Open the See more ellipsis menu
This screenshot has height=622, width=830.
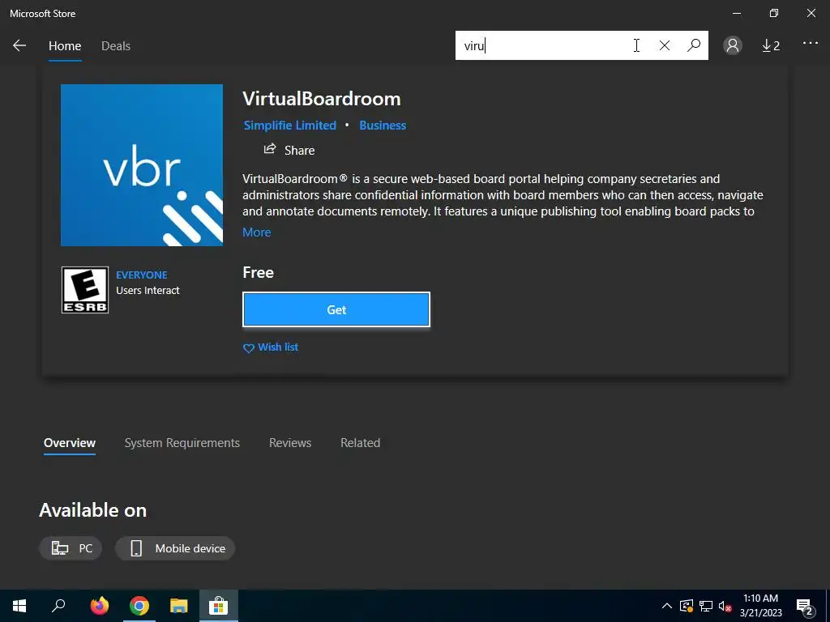click(x=811, y=44)
